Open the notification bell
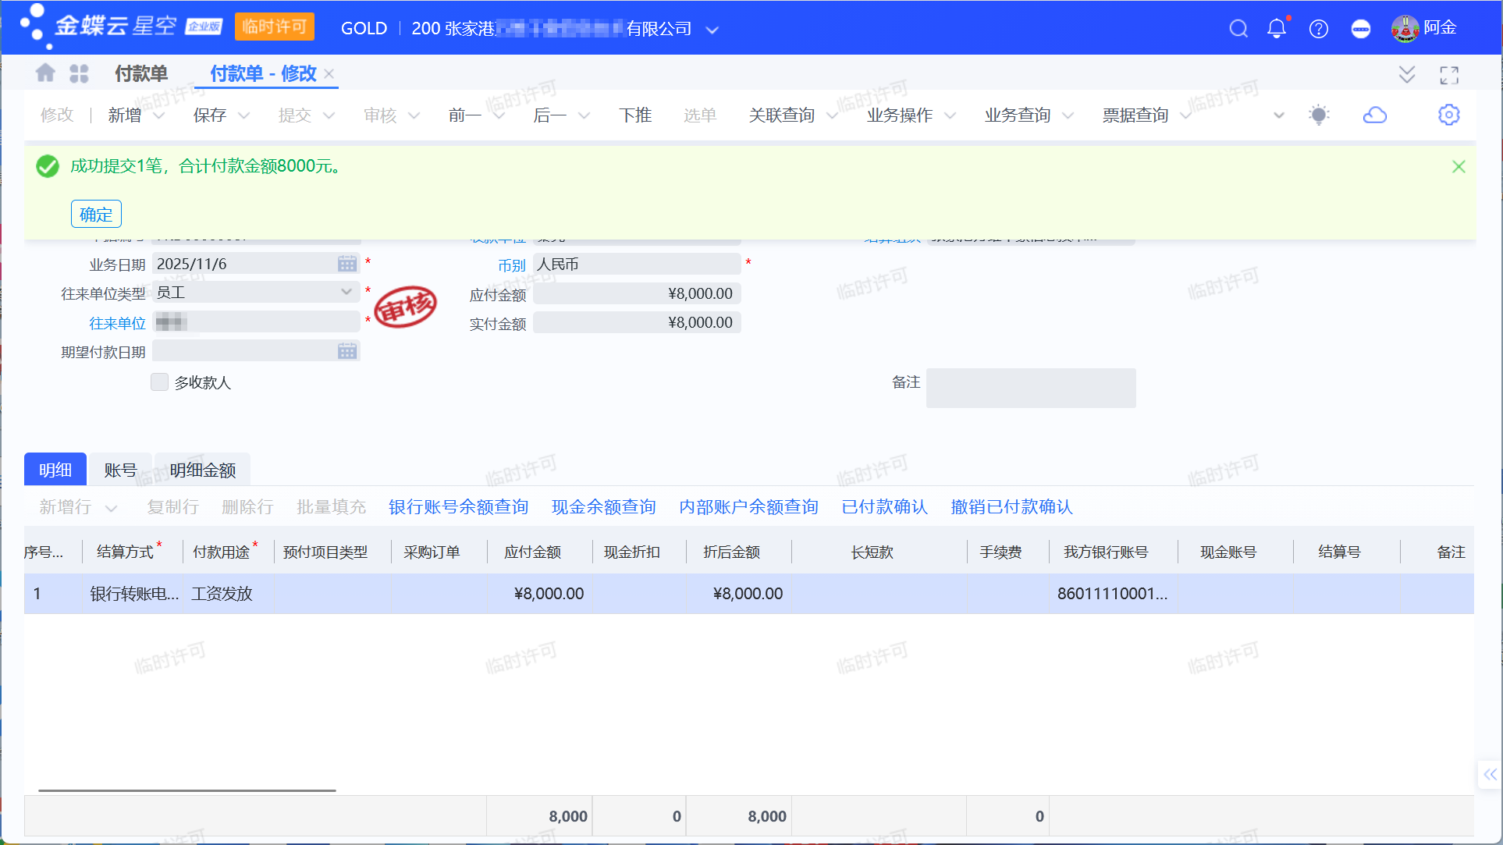Image resolution: width=1503 pixels, height=845 pixels. coord(1277,29)
